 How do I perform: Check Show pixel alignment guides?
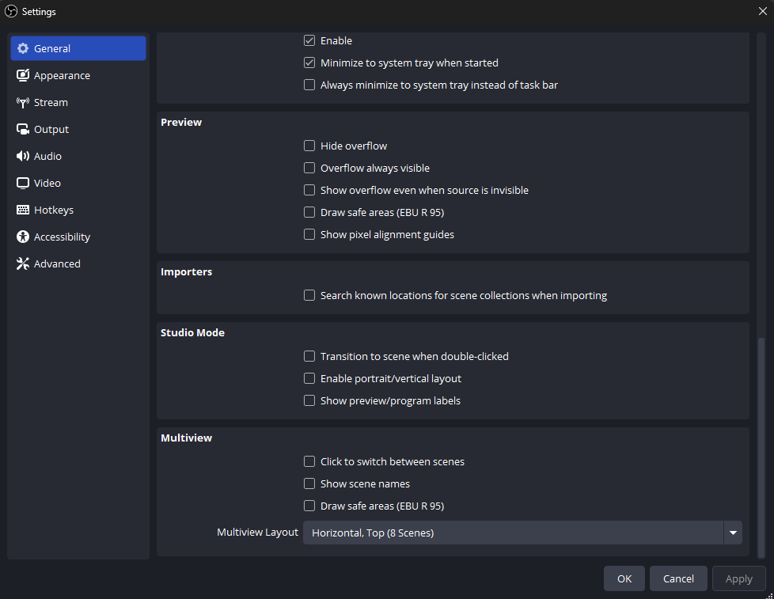pyautogui.click(x=309, y=234)
